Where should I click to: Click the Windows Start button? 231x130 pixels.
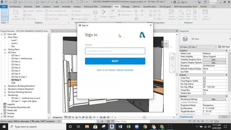(4, 127)
